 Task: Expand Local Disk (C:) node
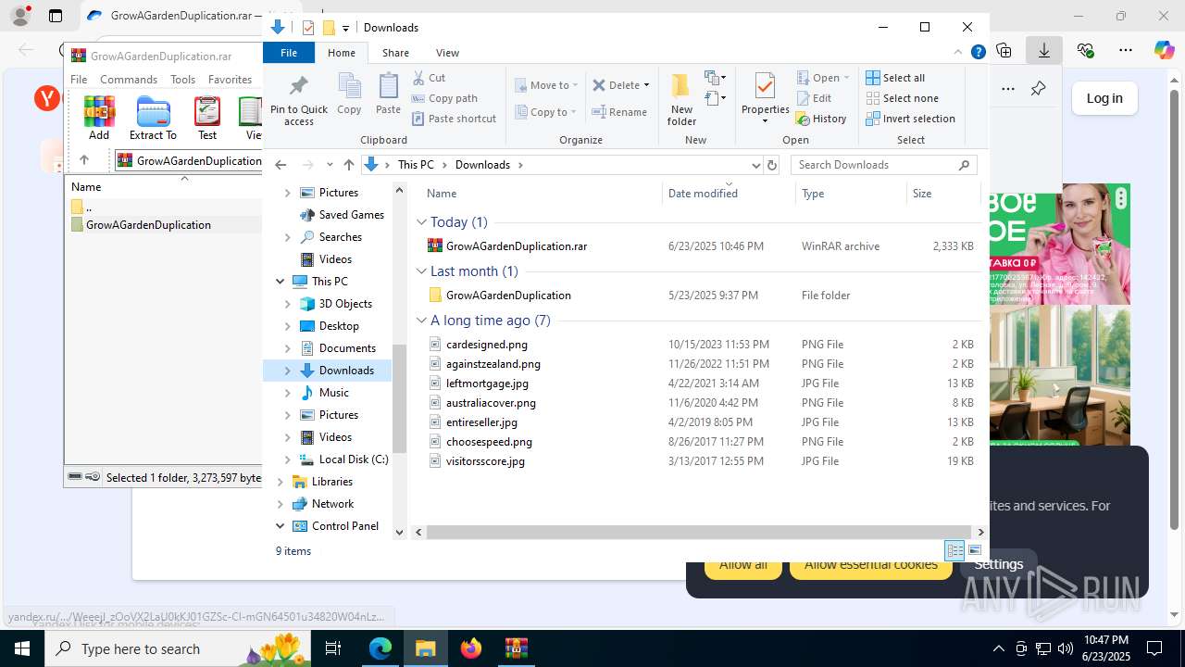(287, 459)
